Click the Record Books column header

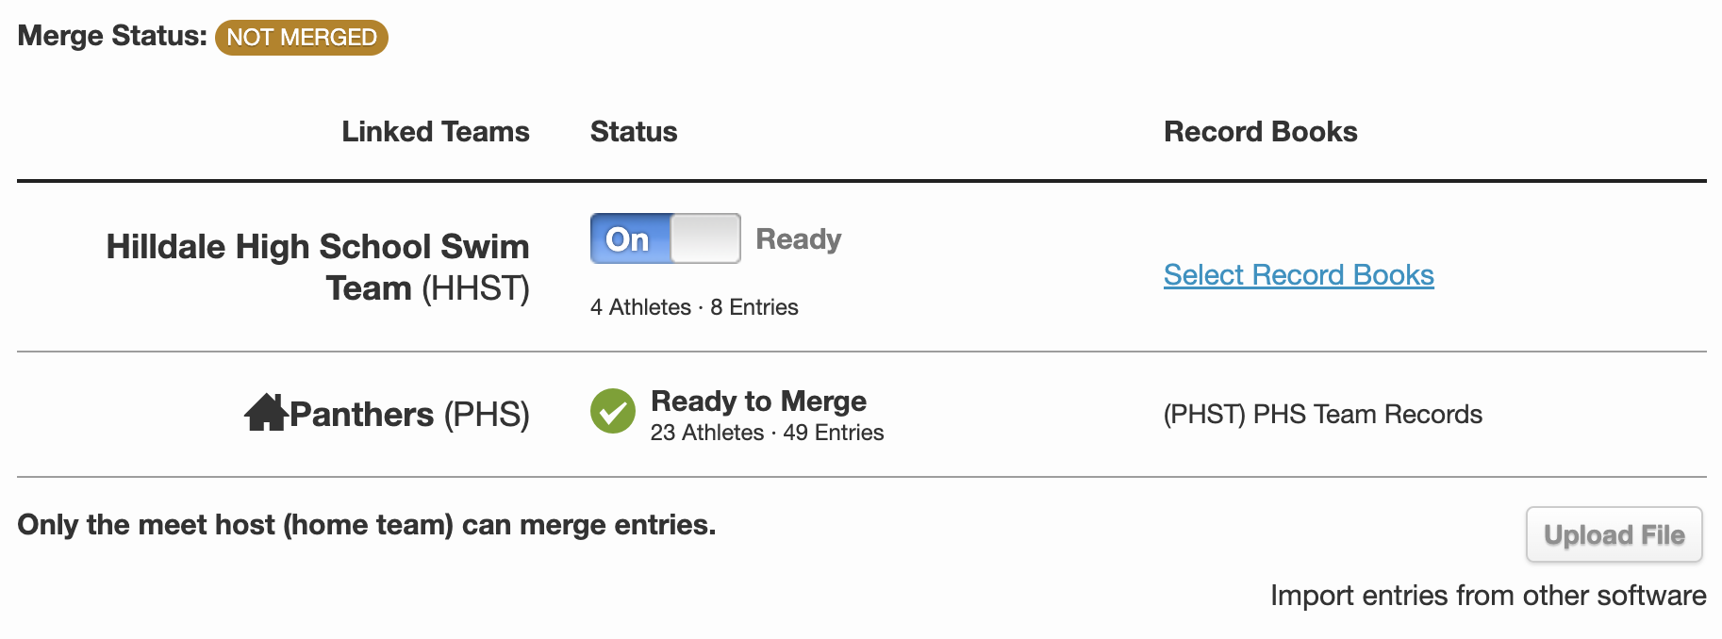coord(1260,131)
